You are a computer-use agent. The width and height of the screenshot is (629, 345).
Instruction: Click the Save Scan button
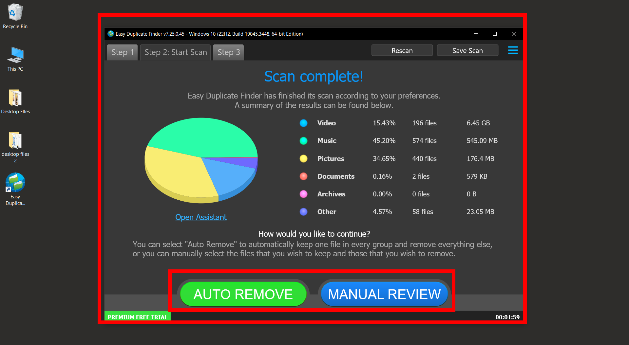click(x=467, y=50)
